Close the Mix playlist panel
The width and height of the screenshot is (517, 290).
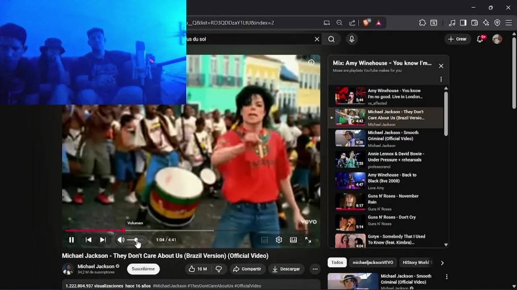point(441,66)
